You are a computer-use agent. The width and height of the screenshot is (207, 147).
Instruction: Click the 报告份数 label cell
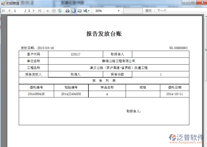tap(117, 74)
